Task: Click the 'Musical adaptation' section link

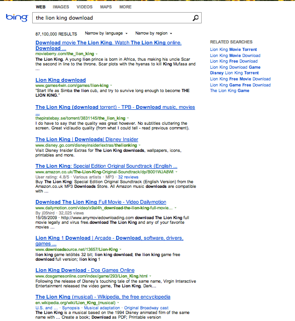Action: point(102,308)
